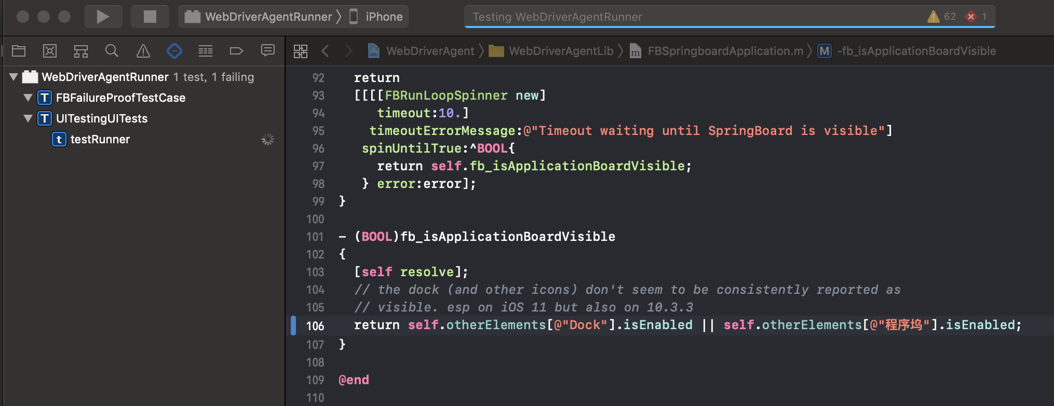The image size is (1054, 406).
Task: Open the warnings count indicator
Action: coord(941,17)
